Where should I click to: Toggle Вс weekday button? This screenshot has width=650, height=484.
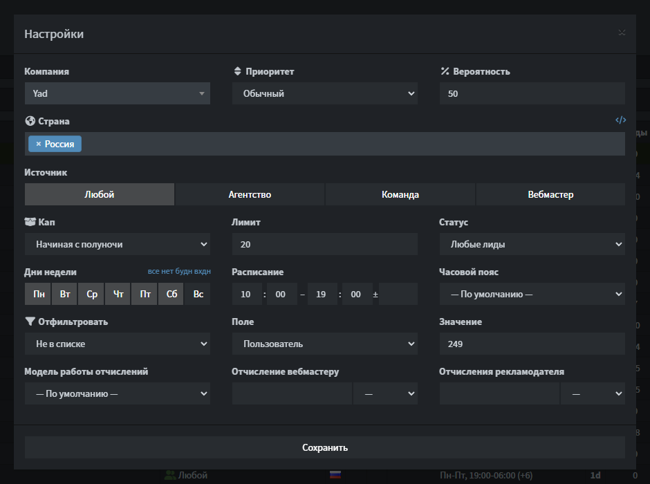coord(198,294)
